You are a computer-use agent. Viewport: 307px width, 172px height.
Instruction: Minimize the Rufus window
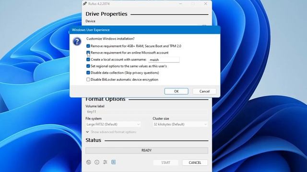point(180,4)
